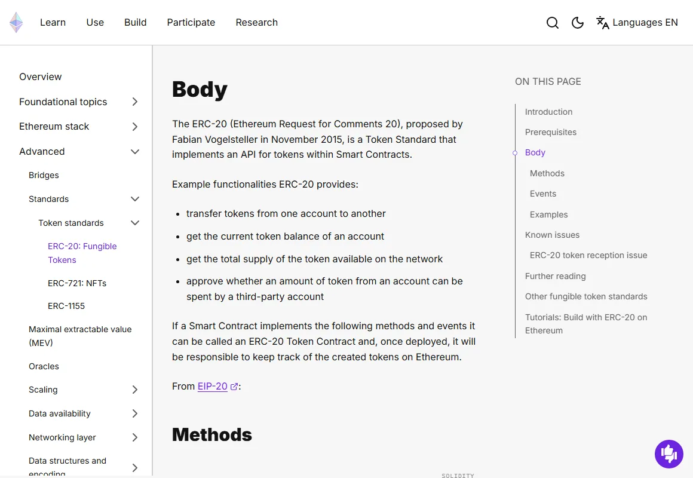Expand Networking layer chevron

point(135,437)
